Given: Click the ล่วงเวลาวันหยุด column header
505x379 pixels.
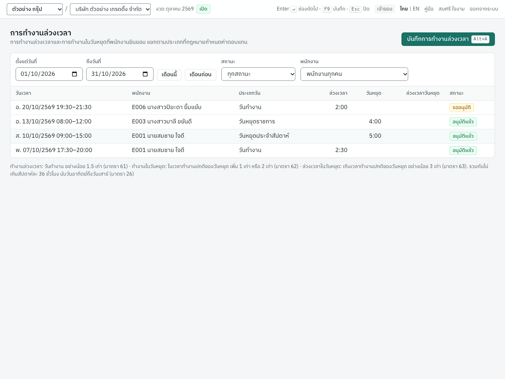Looking at the screenshot, I should tap(423, 93).
